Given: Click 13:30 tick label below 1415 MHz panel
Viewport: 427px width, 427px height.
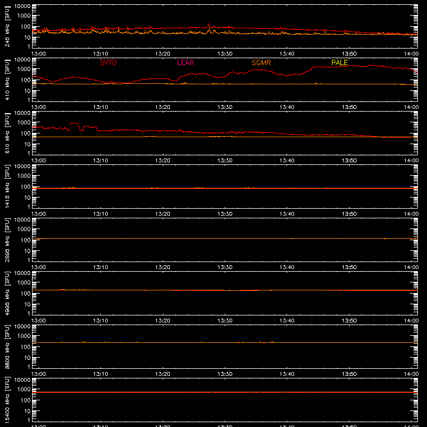Looking at the screenshot, I should (x=225, y=214).
